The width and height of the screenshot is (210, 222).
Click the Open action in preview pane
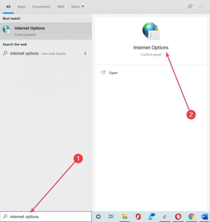(113, 73)
